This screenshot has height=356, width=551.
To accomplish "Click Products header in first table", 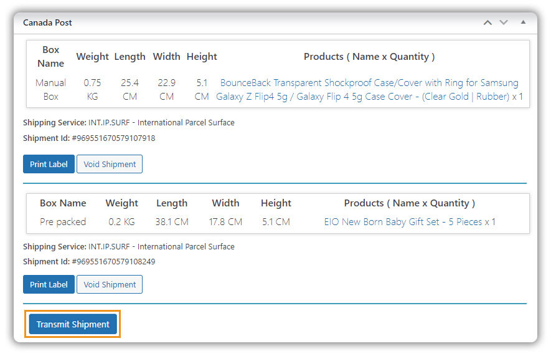I will (369, 56).
